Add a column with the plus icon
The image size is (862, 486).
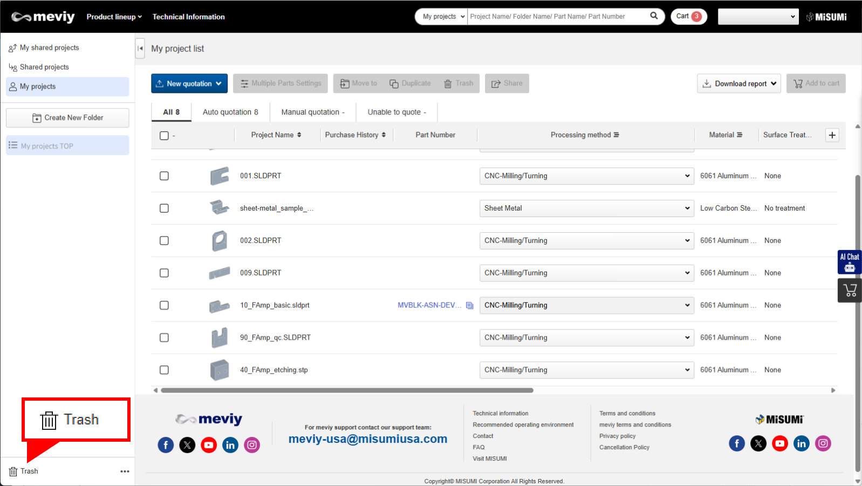point(832,135)
